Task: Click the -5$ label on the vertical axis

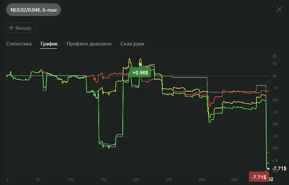Action: pos(274,135)
